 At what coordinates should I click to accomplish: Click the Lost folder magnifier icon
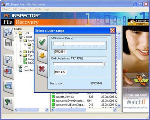(20, 66)
